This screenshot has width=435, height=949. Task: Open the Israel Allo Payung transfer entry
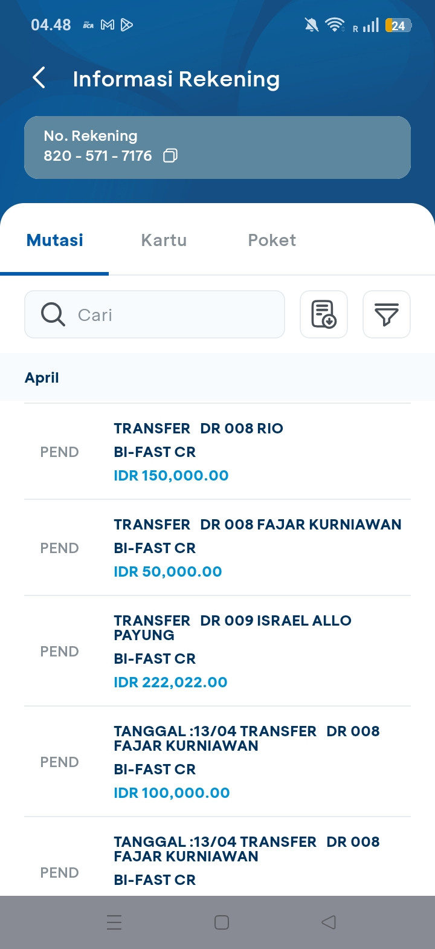tap(217, 651)
